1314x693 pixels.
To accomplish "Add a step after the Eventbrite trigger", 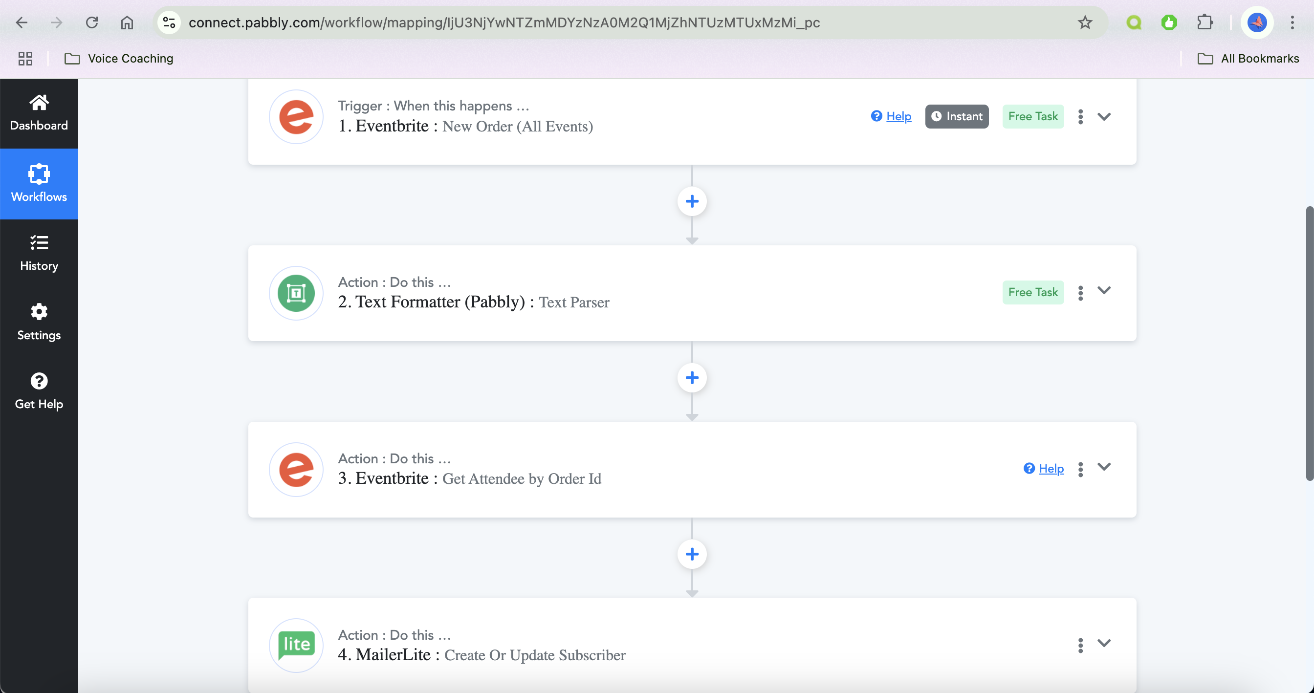I will pyautogui.click(x=692, y=201).
